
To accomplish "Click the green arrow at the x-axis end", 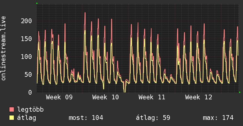I will 240,92.
